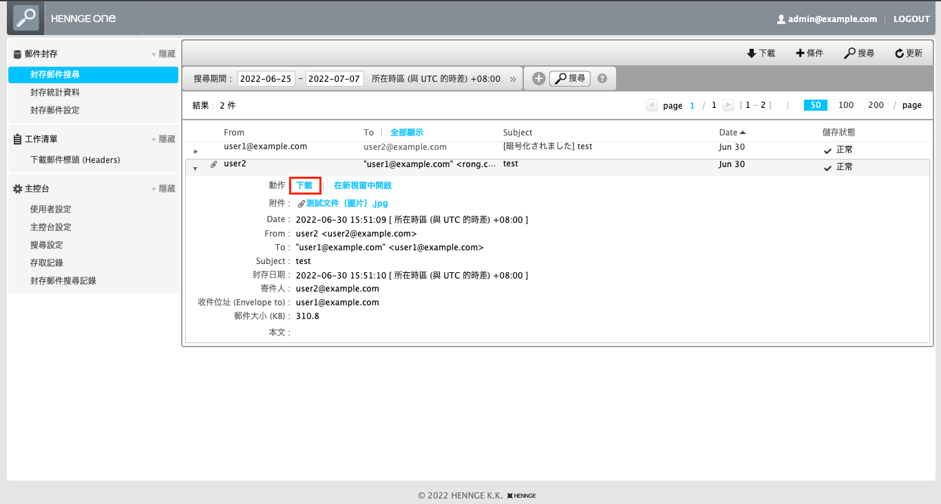Click the 所在時區 +08:00 text in search bar

click(x=436, y=78)
